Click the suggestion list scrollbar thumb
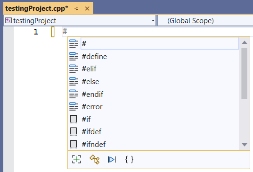 point(245,73)
